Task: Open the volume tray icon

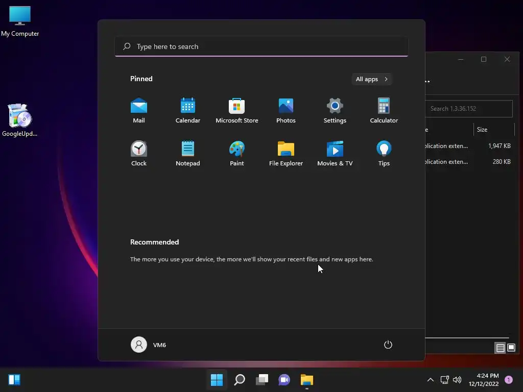Action: (457, 380)
